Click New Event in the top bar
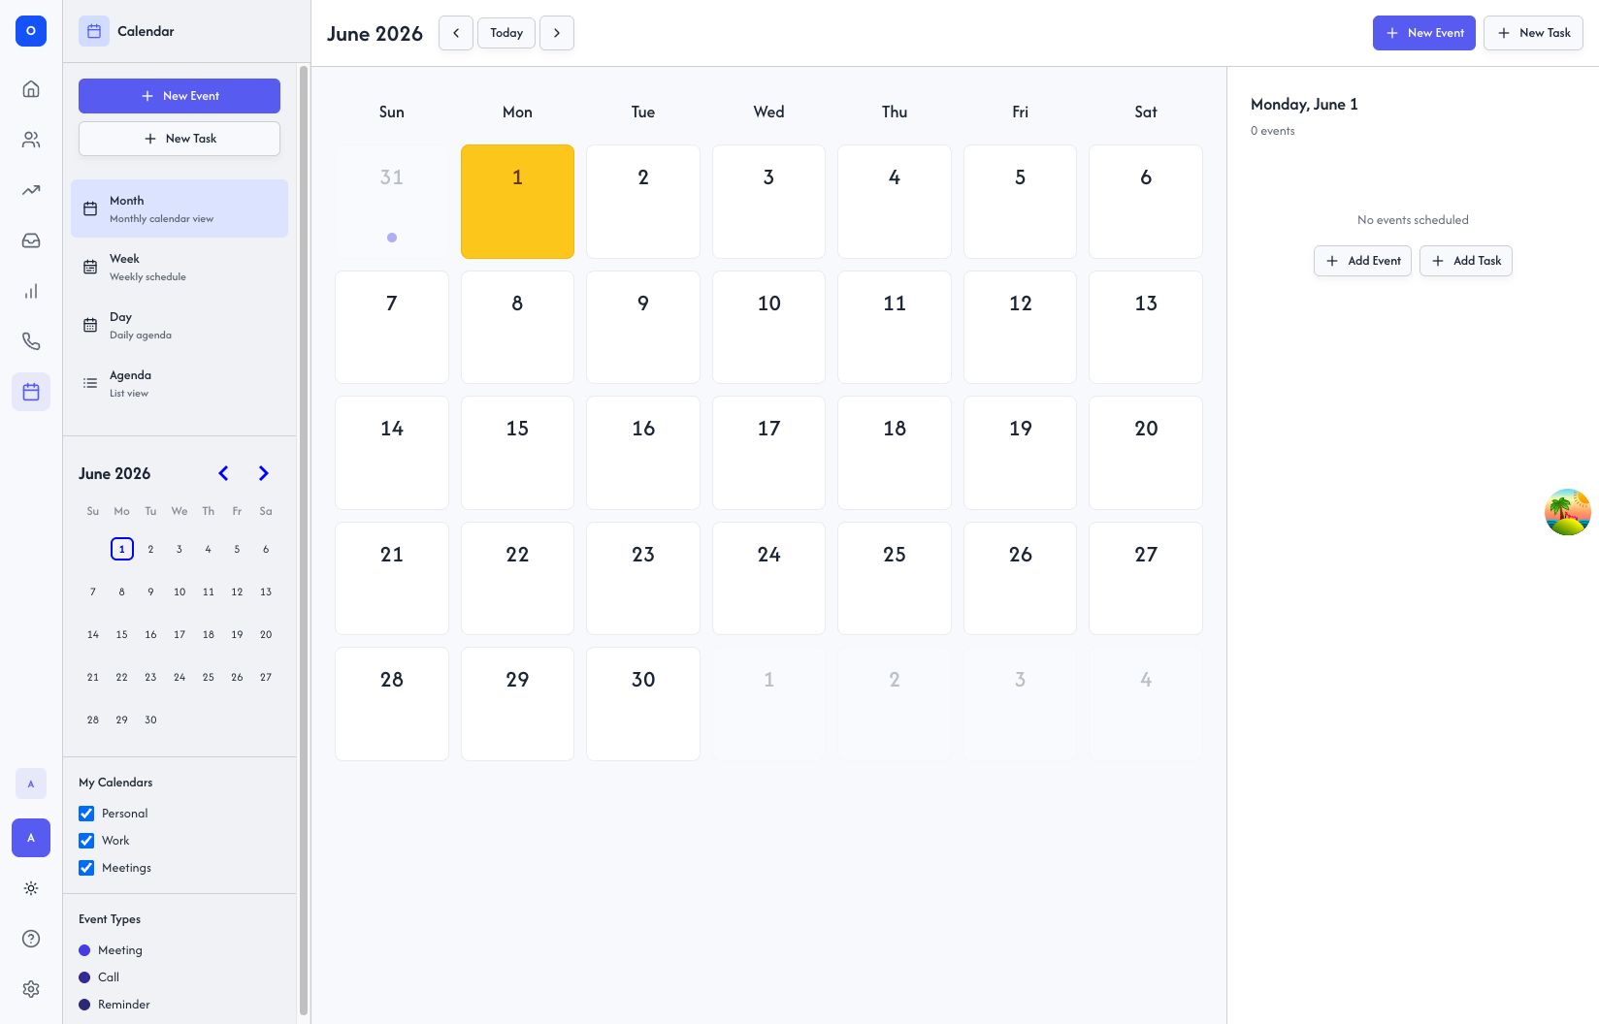The width and height of the screenshot is (1599, 1024). 1424,33
